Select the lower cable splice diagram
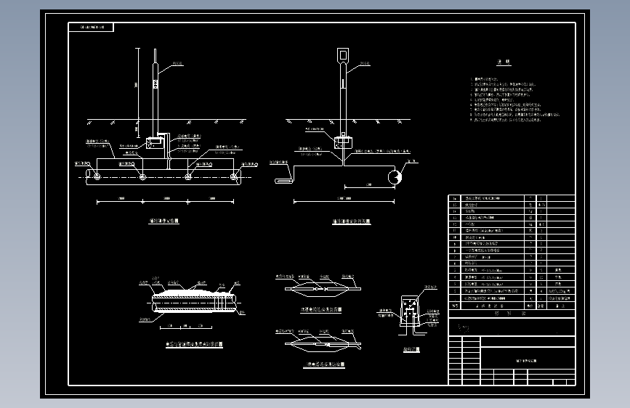The image size is (630, 408). point(323,344)
